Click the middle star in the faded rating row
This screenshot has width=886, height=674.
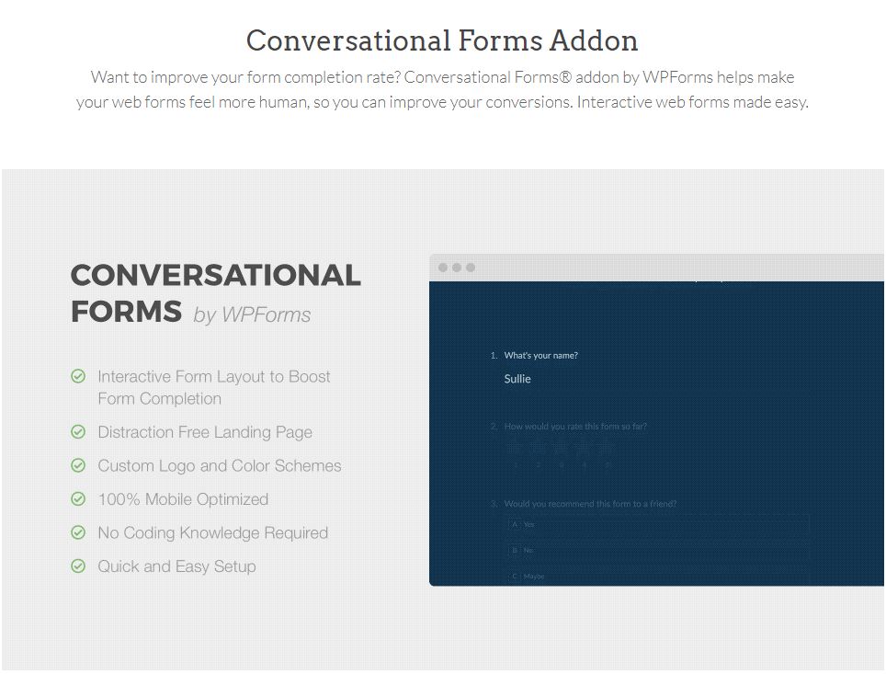coord(561,449)
